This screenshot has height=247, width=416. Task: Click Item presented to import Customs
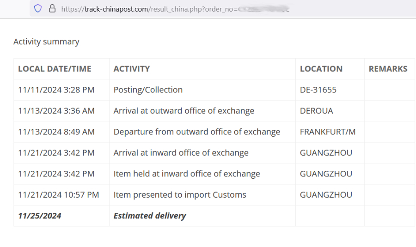pos(180,195)
